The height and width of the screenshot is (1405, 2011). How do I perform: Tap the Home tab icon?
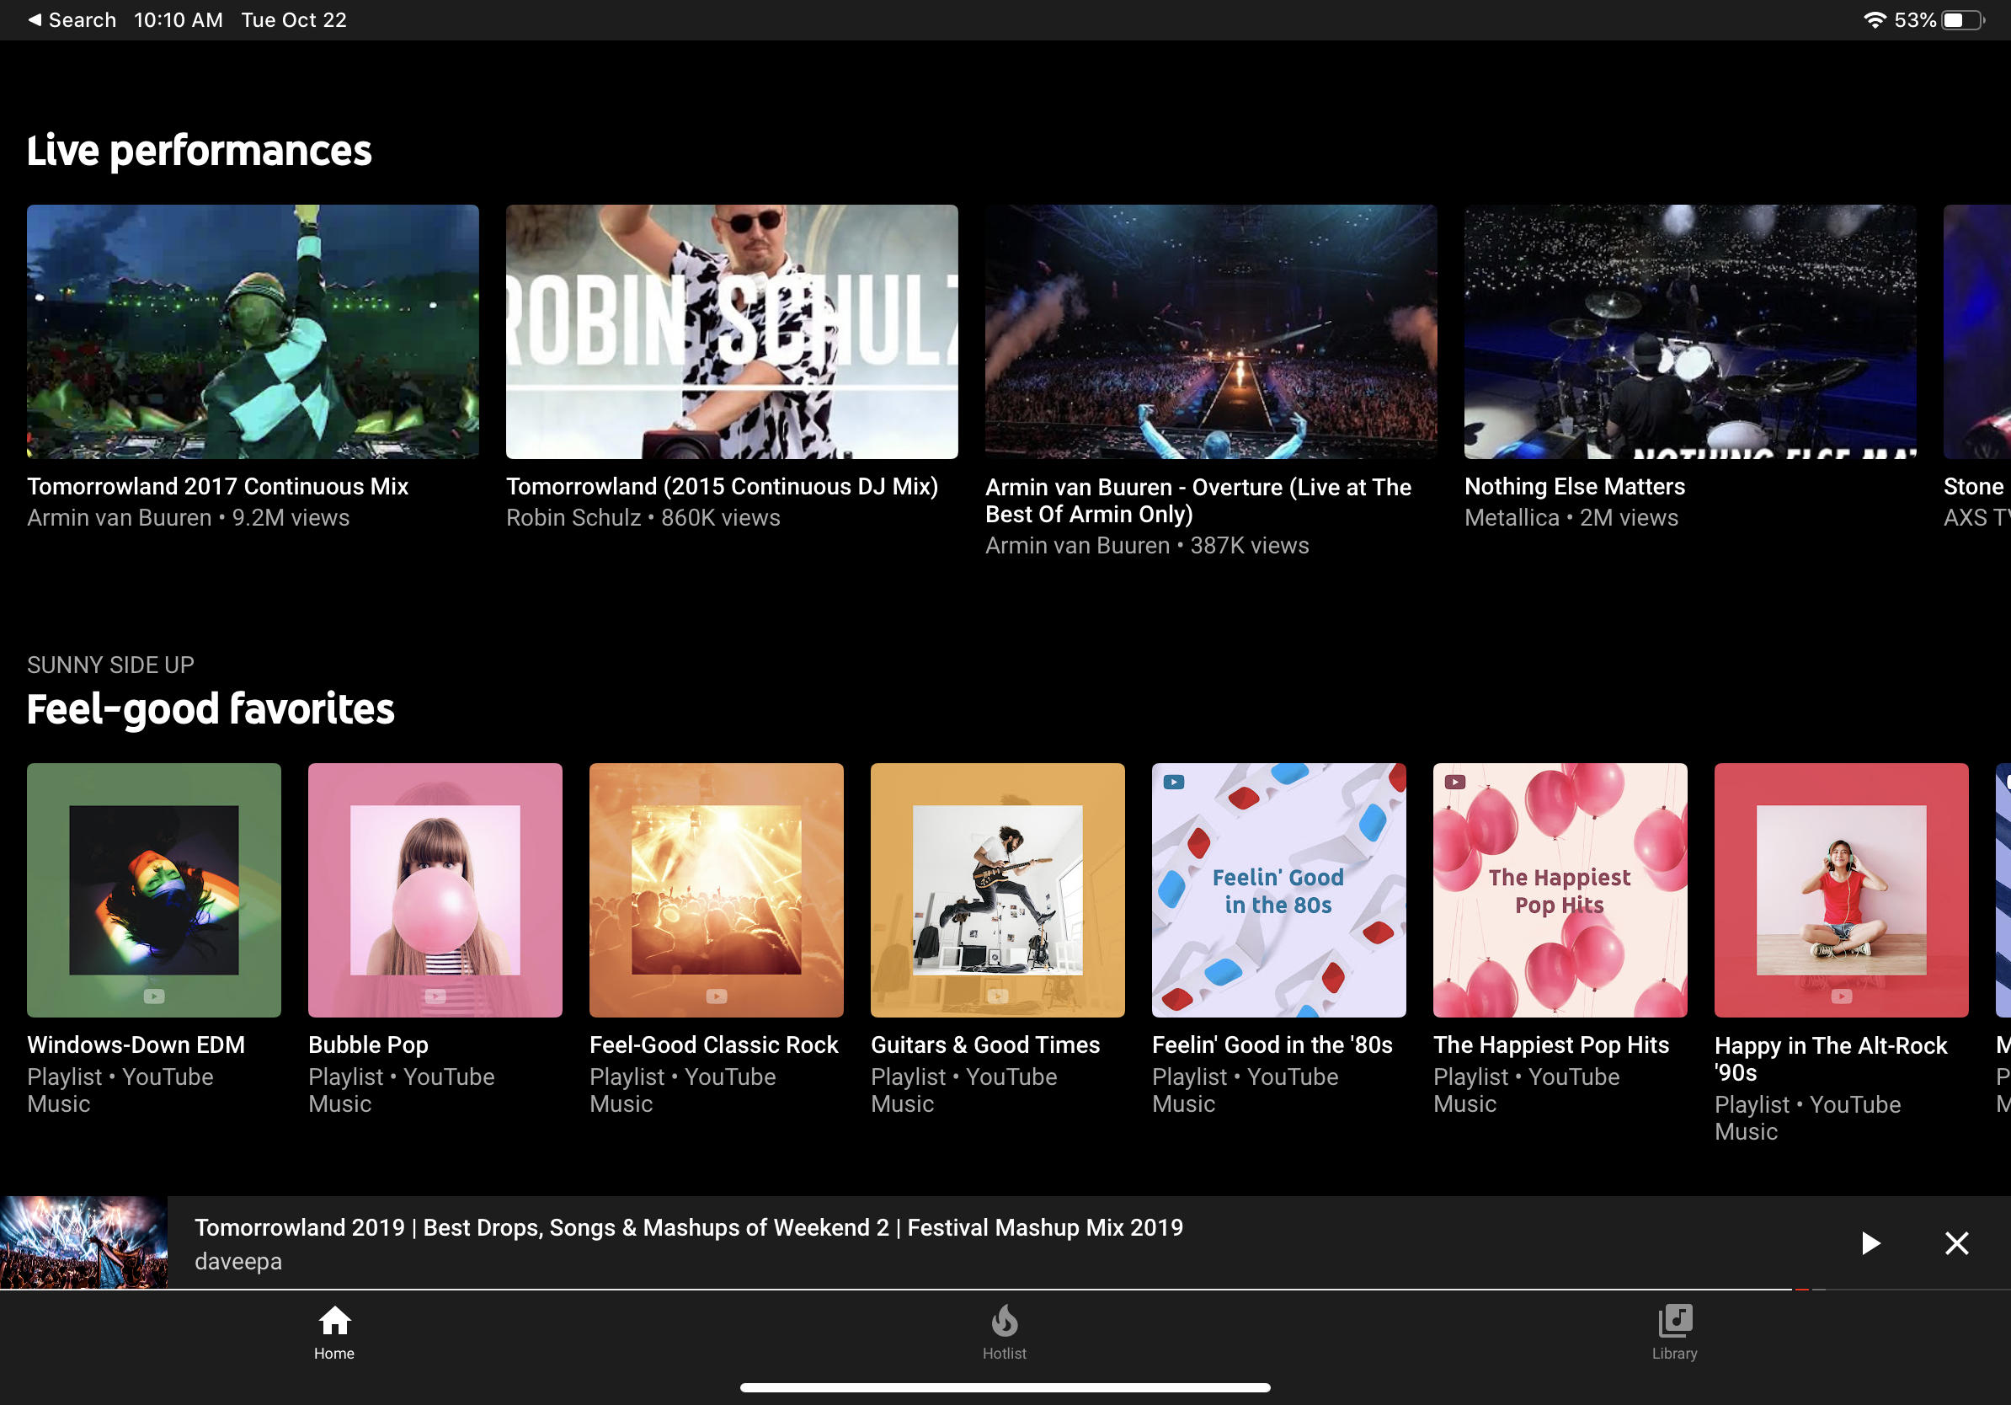tap(333, 1321)
